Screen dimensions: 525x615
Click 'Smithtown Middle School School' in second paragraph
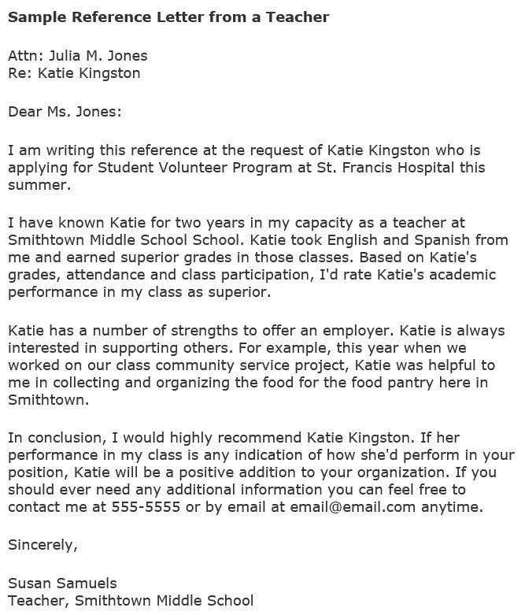click(x=124, y=240)
